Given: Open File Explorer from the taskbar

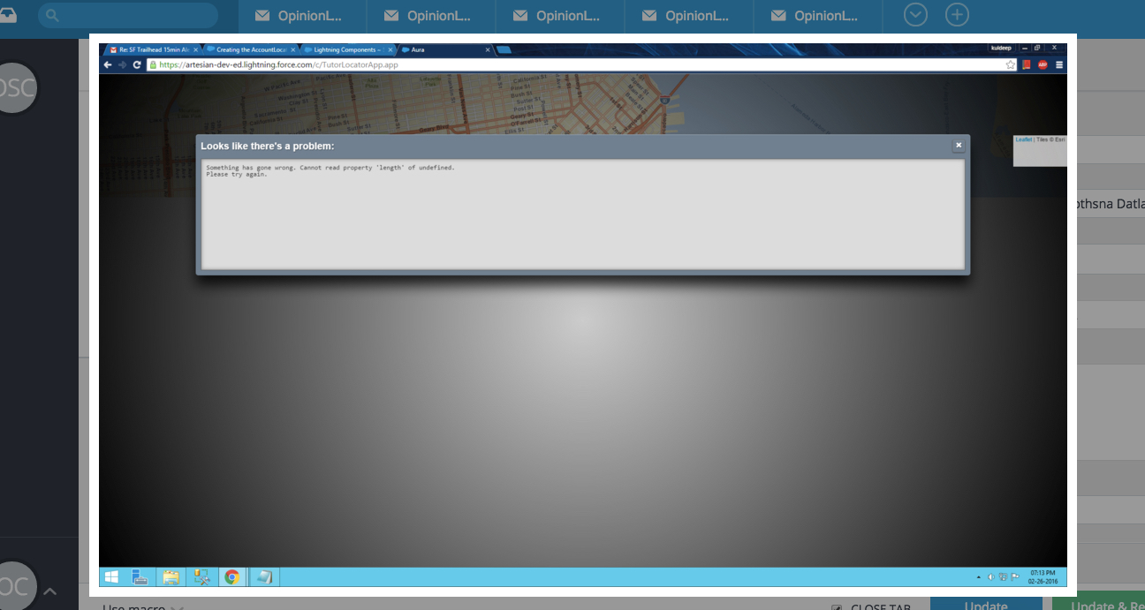Looking at the screenshot, I should point(171,577).
